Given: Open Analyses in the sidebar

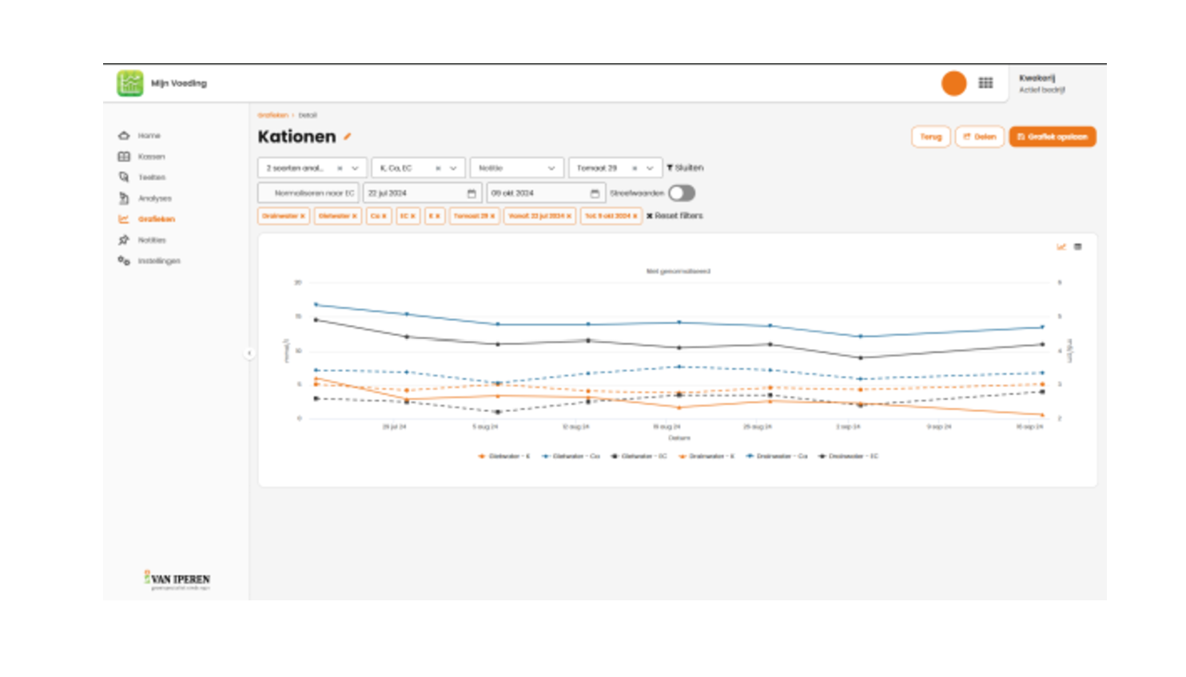Looking at the screenshot, I should (x=154, y=198).
